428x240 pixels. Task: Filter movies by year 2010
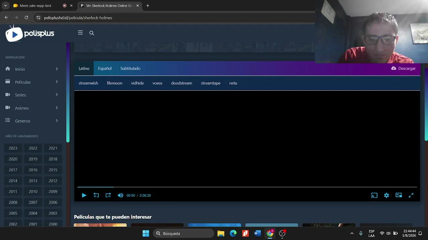pyautogui.click(x=33, y=191)
